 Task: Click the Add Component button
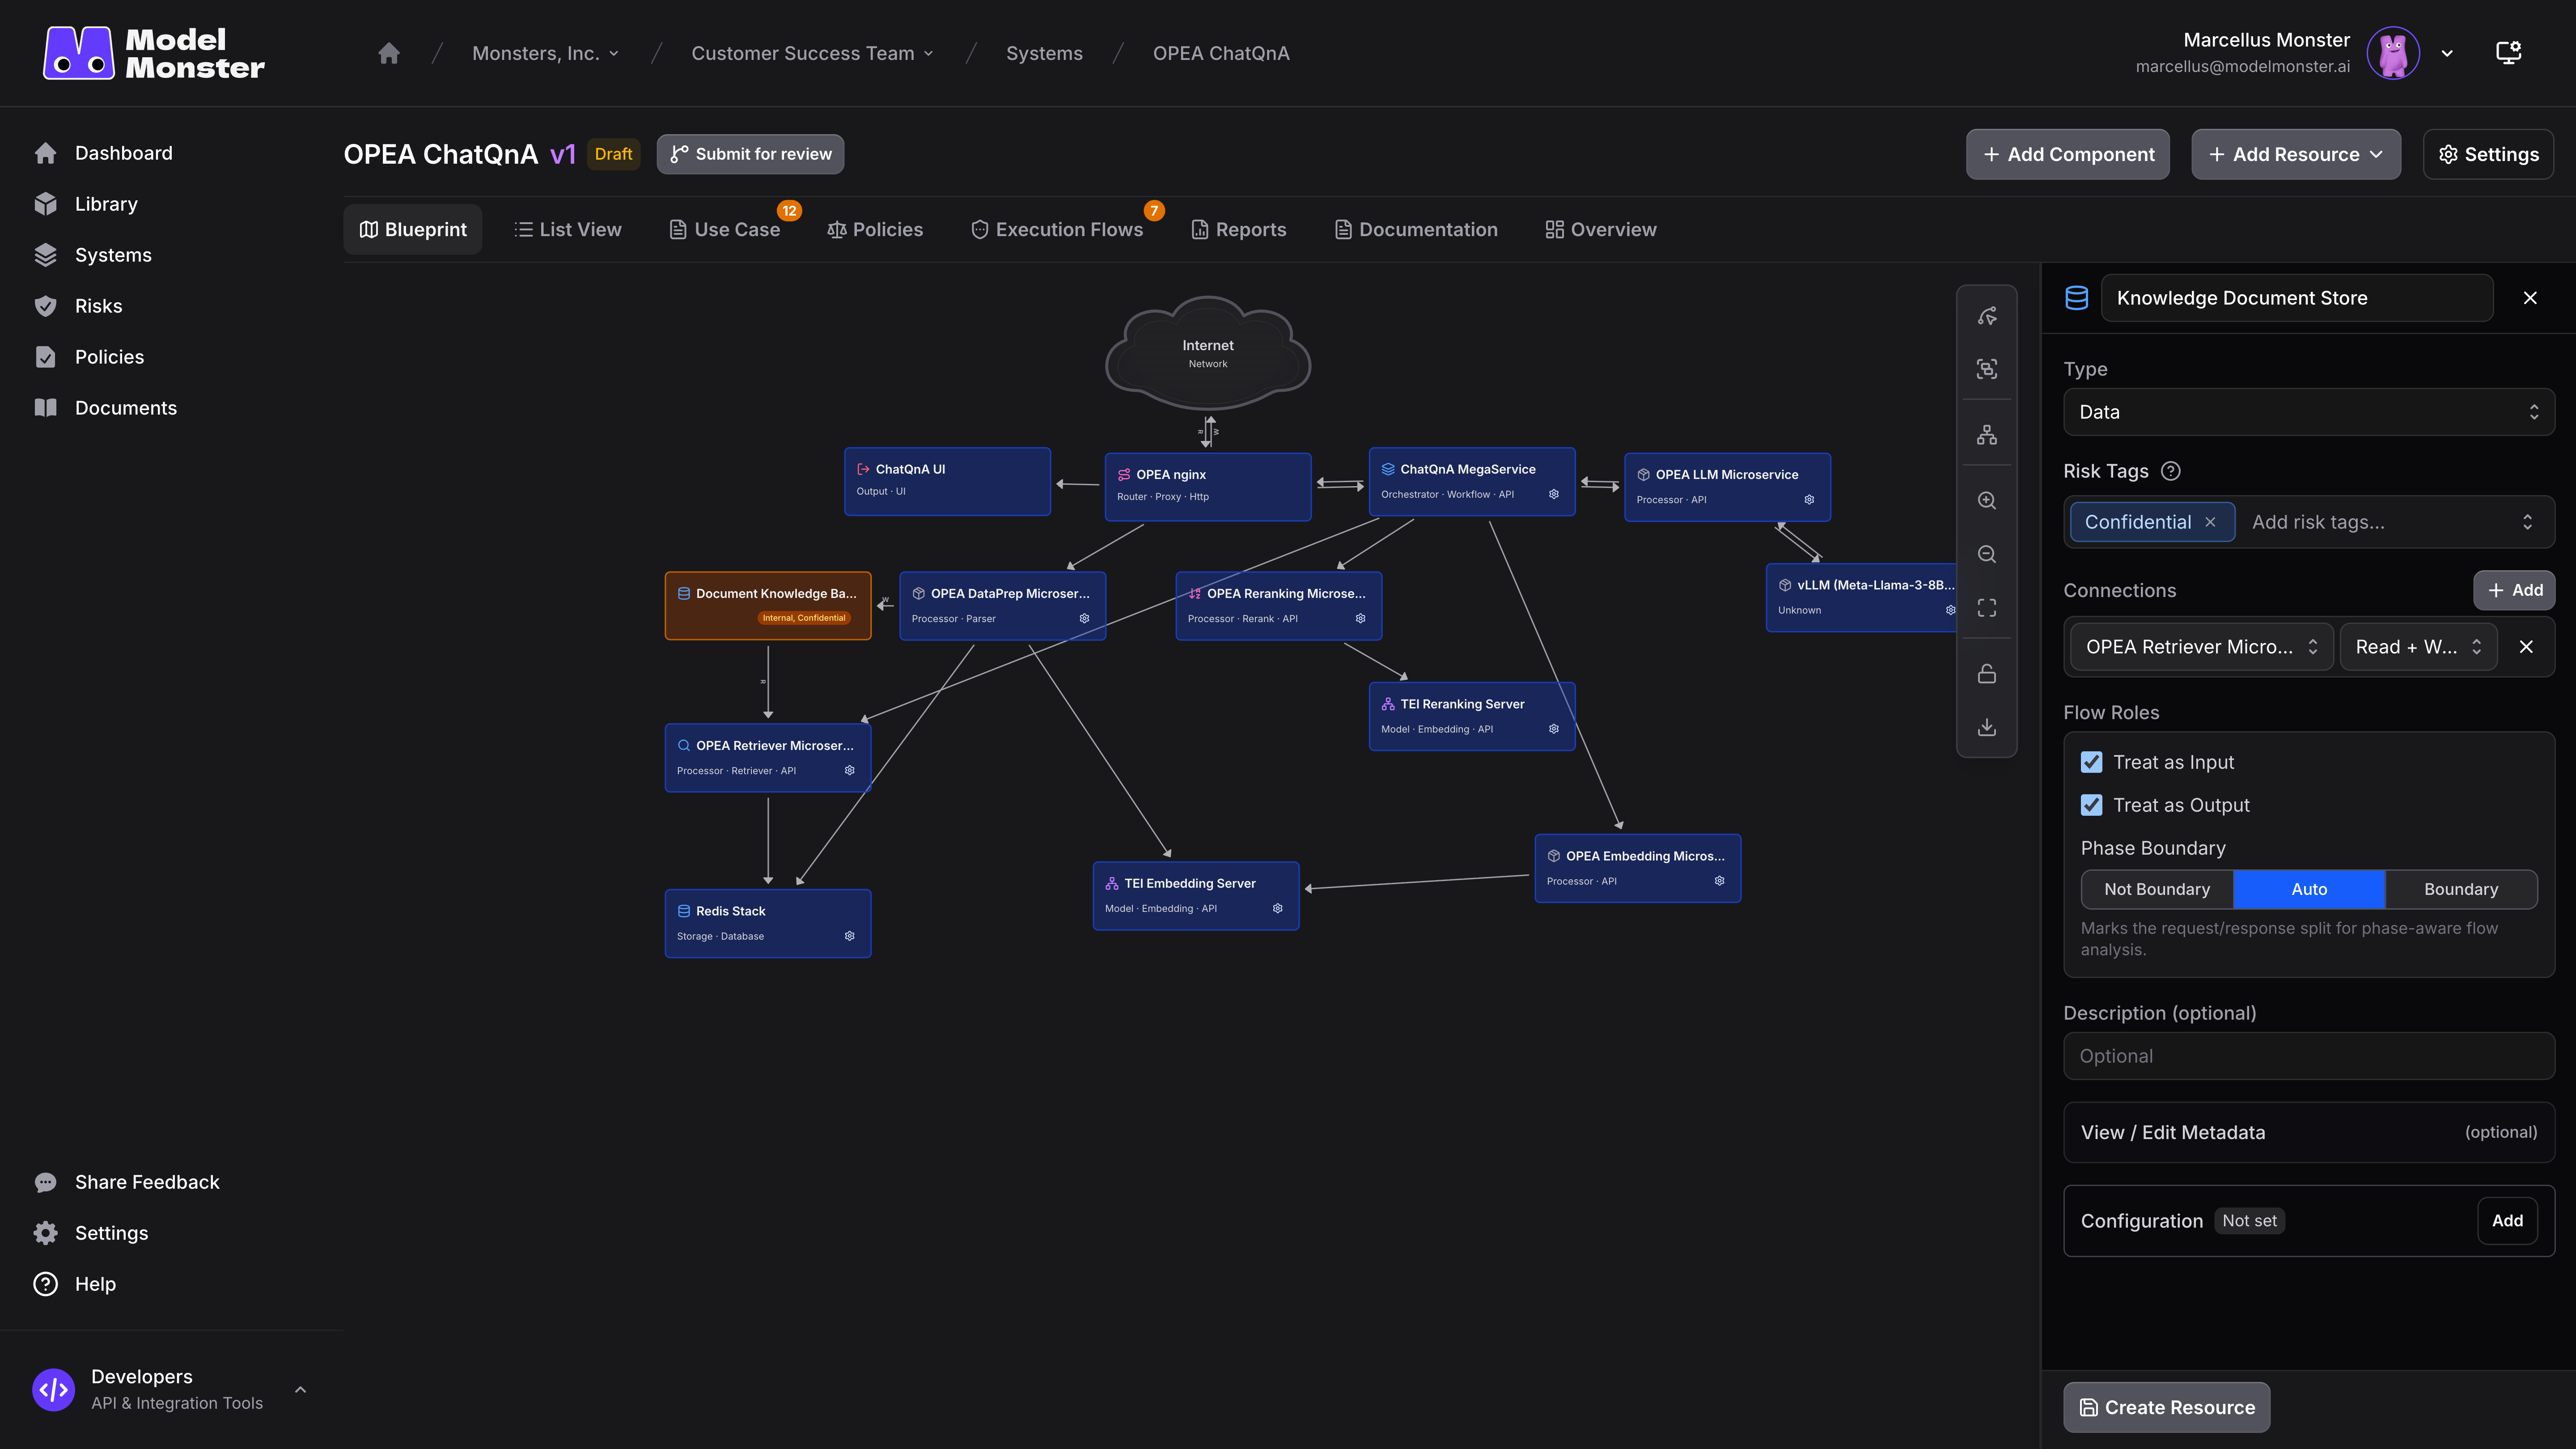[x=2068, y=154]
